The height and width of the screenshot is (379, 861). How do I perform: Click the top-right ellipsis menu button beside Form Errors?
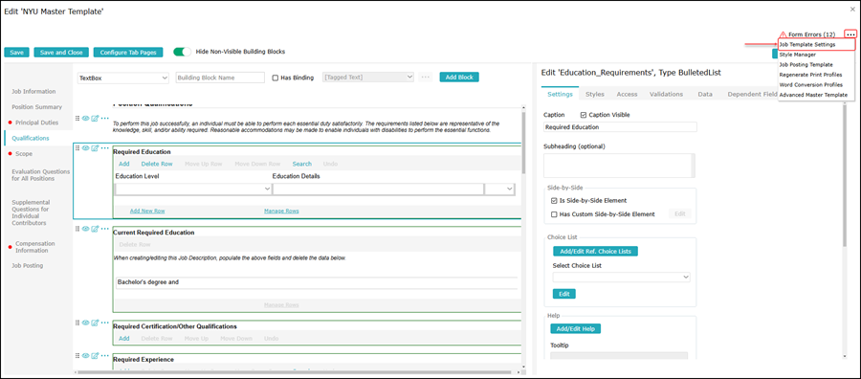click(850, 34)
